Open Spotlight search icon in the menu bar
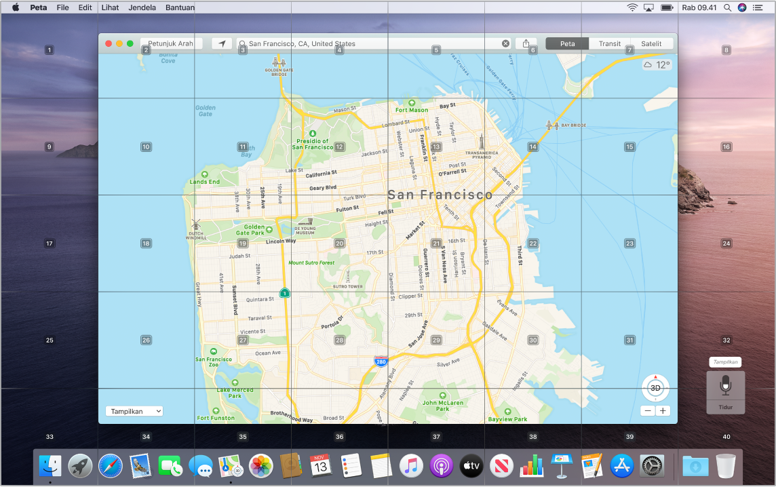The width and height of the screenshot is (776, 487). pos(727,7)
